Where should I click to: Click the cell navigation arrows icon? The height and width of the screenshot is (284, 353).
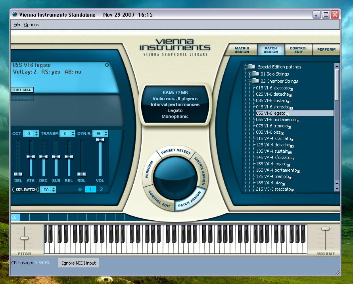(80, 189)
